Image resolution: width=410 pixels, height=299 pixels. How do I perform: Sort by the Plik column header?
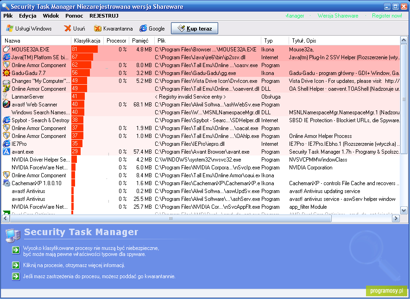[x=208, y=40]
